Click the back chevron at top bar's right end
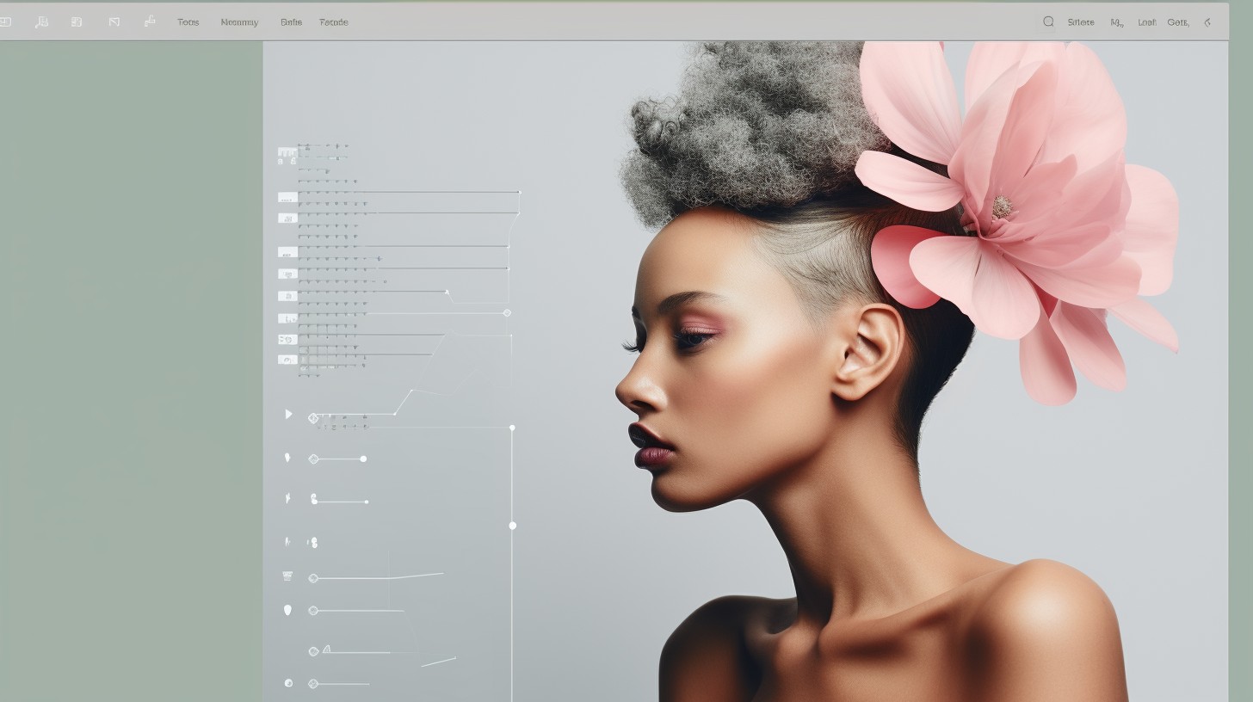1253x702 pixels. (1207, 22)
